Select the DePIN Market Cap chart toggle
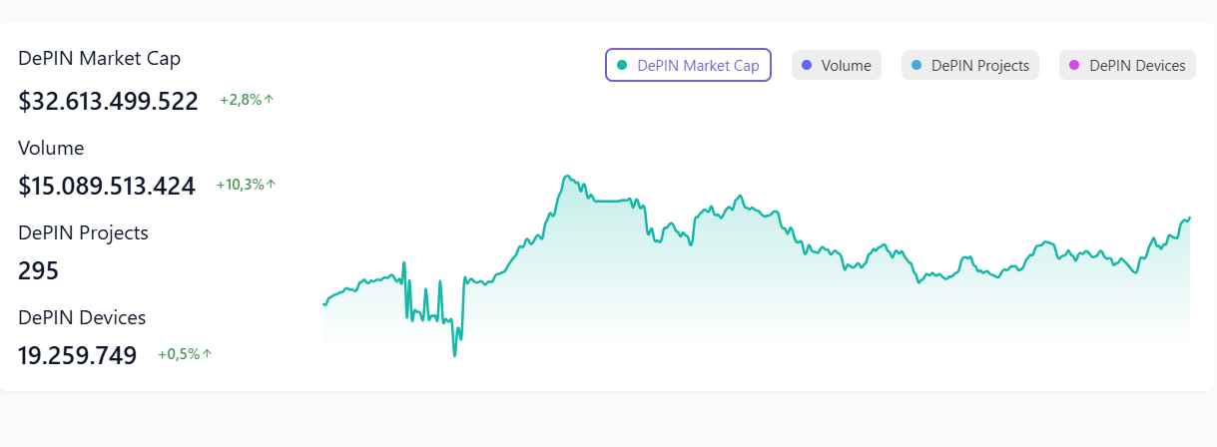 click(x=688, y=66)
